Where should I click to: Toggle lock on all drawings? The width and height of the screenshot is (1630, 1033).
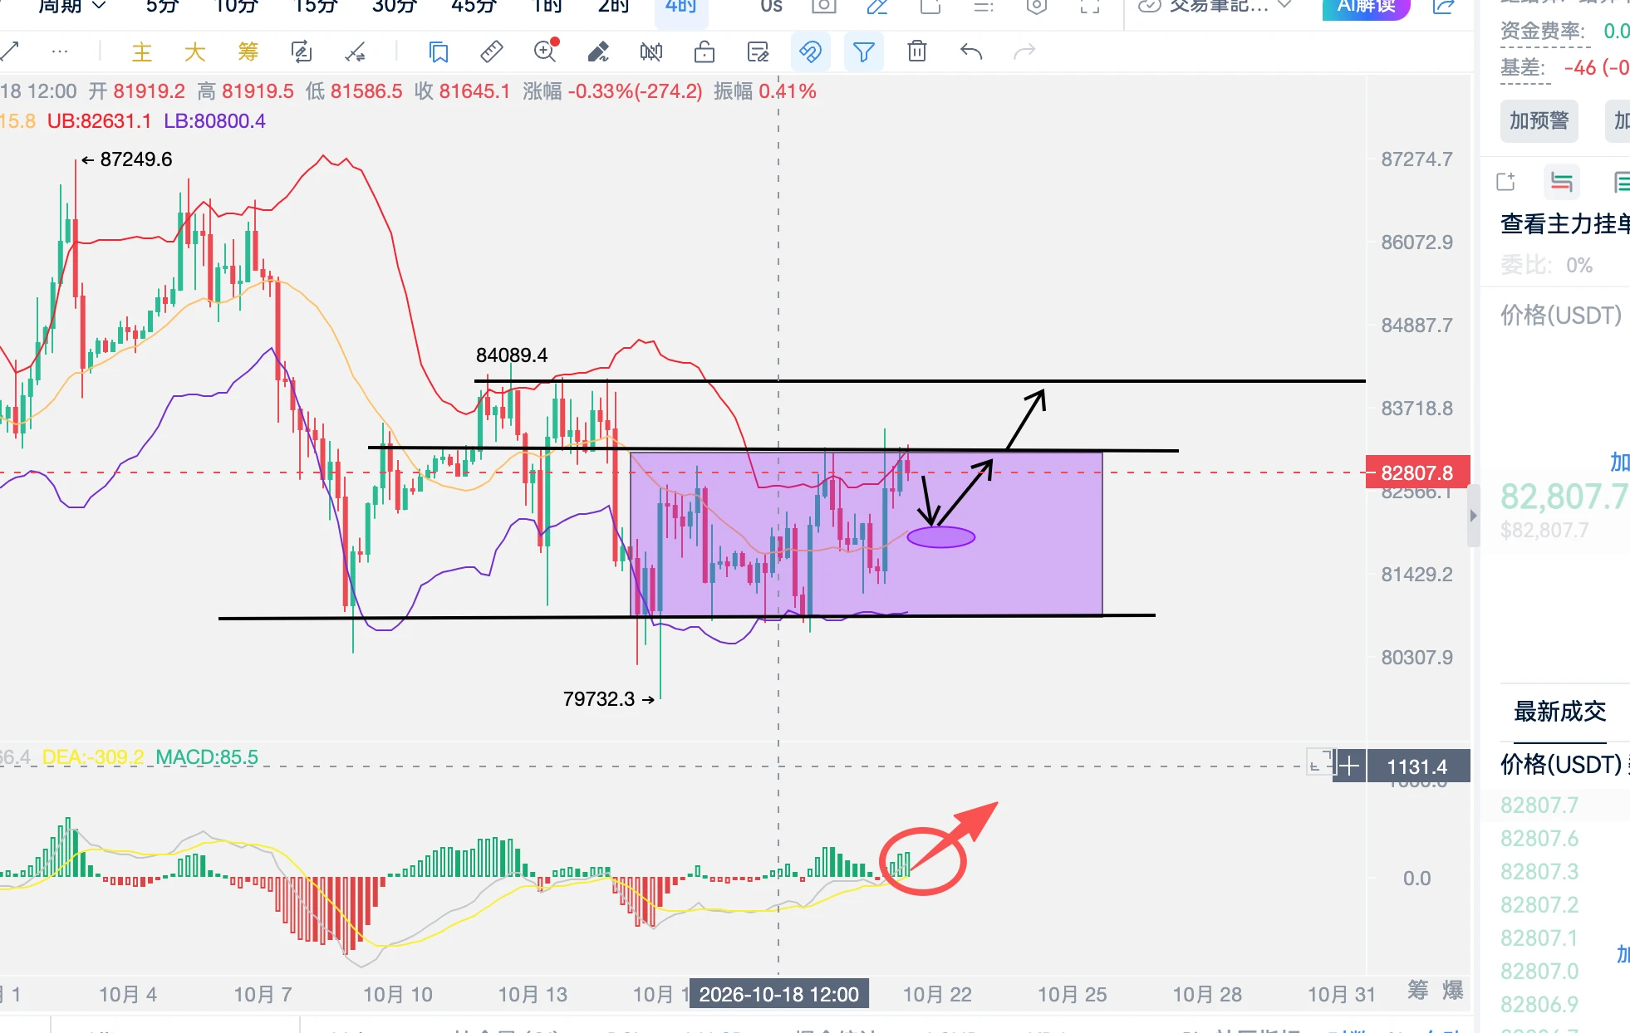pos(705,52)
